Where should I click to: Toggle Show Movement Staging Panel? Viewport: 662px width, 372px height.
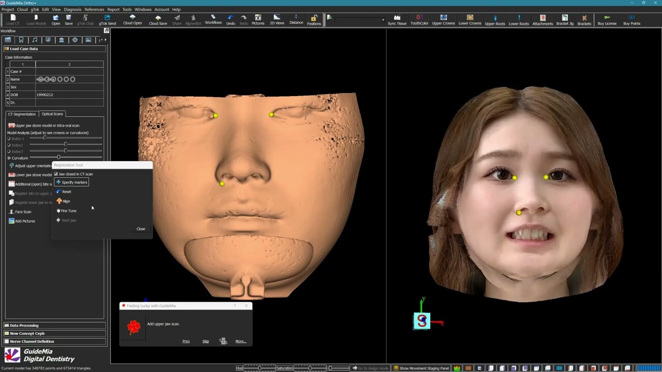pyautogui.click(x=421, y=368)
